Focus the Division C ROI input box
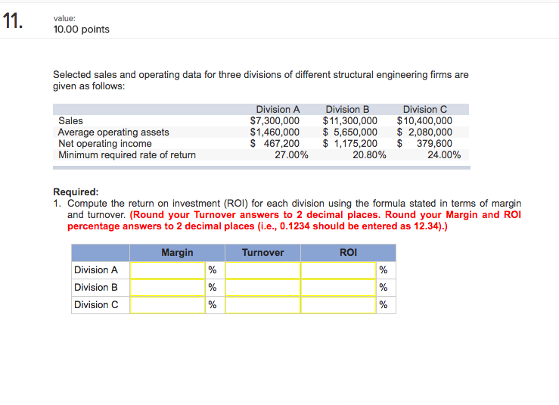Screen dimensions: 559x405 pos(338,305)
